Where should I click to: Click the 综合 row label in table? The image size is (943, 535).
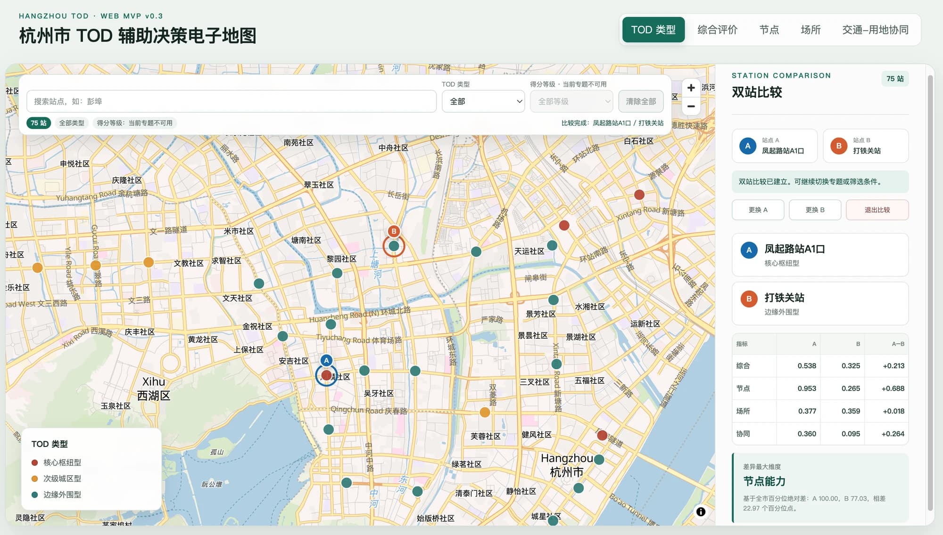pos(743,366)
